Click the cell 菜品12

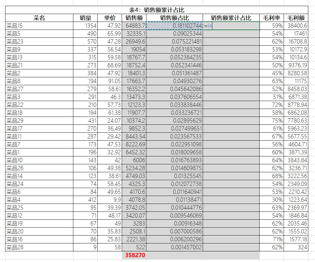click(39, 215)
